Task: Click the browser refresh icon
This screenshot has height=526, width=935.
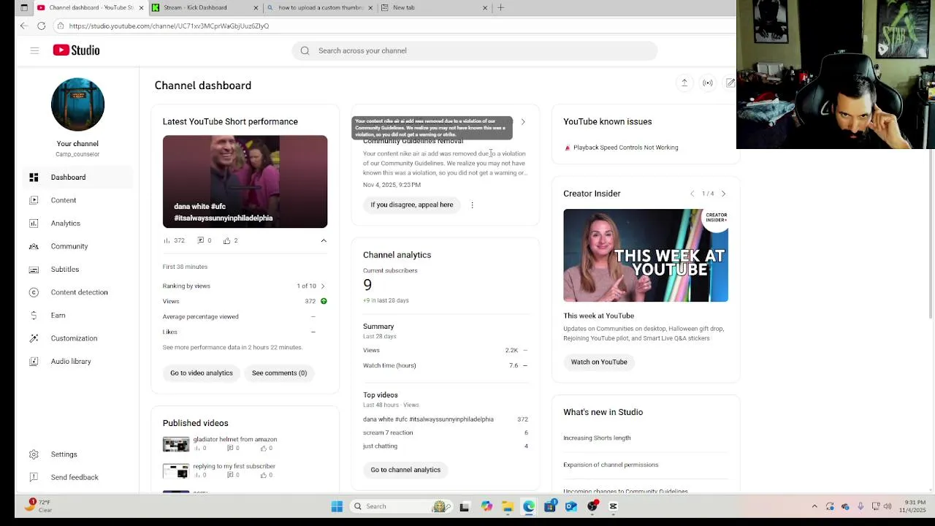Action: pos(42,26)
